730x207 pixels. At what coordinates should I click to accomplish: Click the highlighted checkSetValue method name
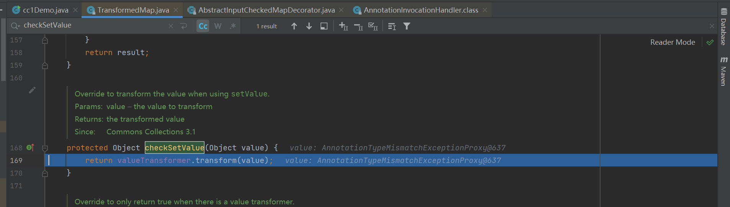(x=175, y=148)
